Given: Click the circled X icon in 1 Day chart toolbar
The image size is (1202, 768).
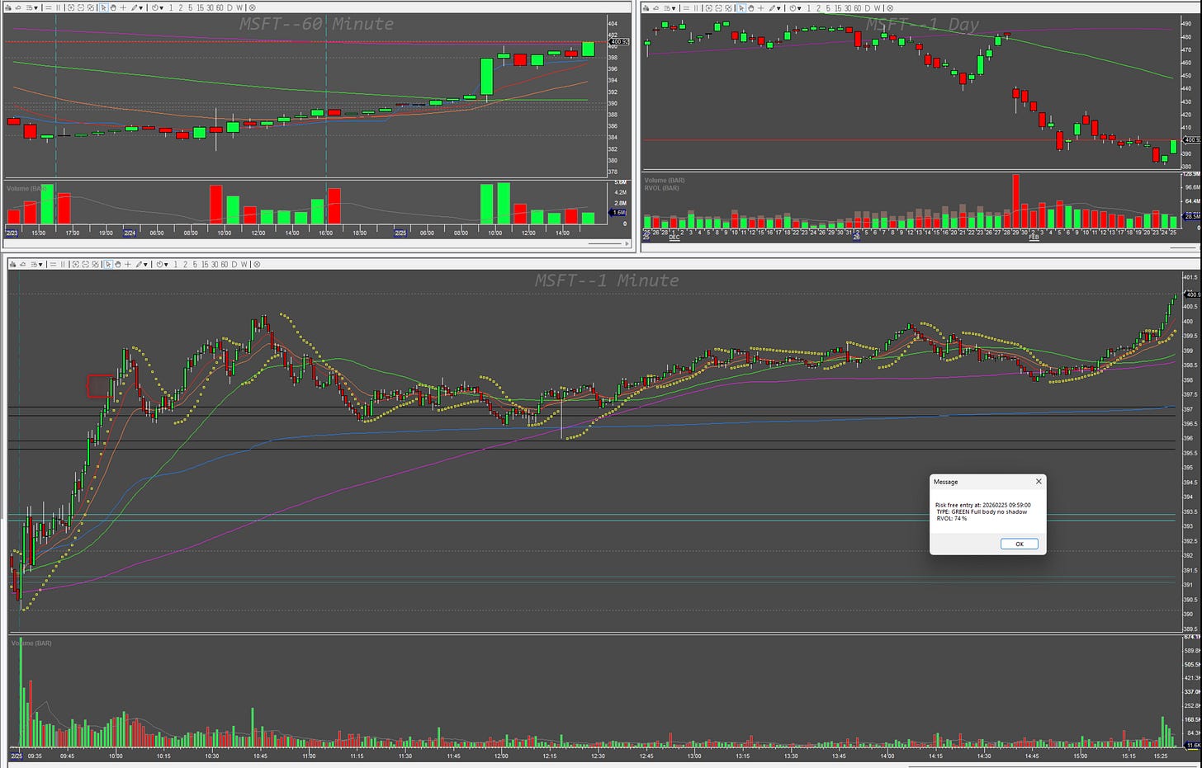Looking at the screenshot, I should [890, 7].
